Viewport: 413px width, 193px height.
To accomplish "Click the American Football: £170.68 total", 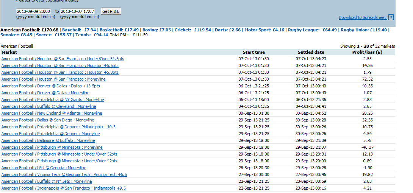I will [30, 30].
